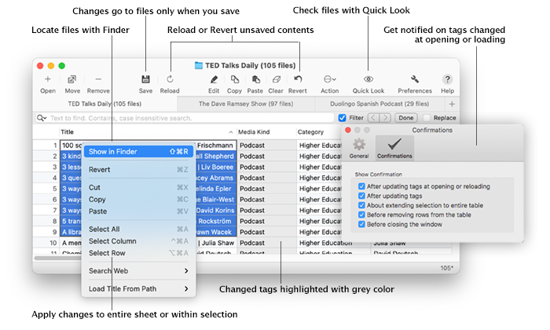The width and height of the screenshot is (550, 330).
Task: Save changes with the Save icon
Action: pyautogui.click(x=145, y=79)
